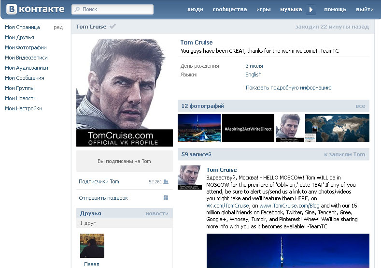Click the subscribers people icon
The width and height of the screenshot is (381, 268).
pyautogui.click(x=166, y=182)
